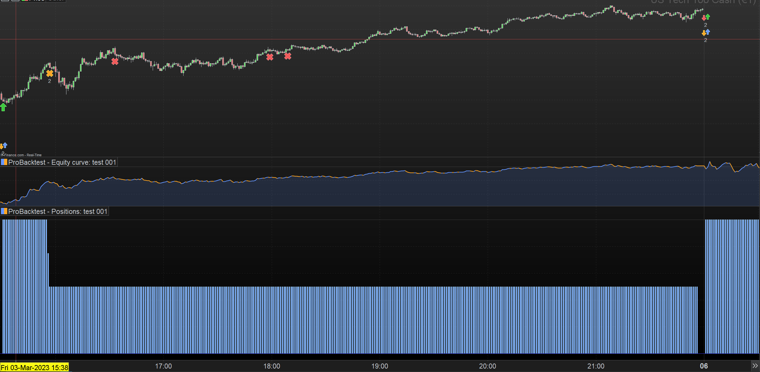Click the yellow date label Fri 03-Mar-2023 15:38
Screen dimensions: 760x372
[x=34, y=367]
